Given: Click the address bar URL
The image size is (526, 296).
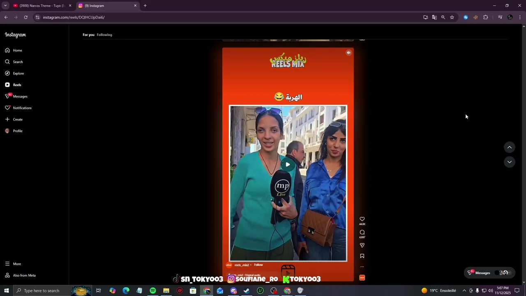Looking at the screenshot, I should click(x=74, y=17).
